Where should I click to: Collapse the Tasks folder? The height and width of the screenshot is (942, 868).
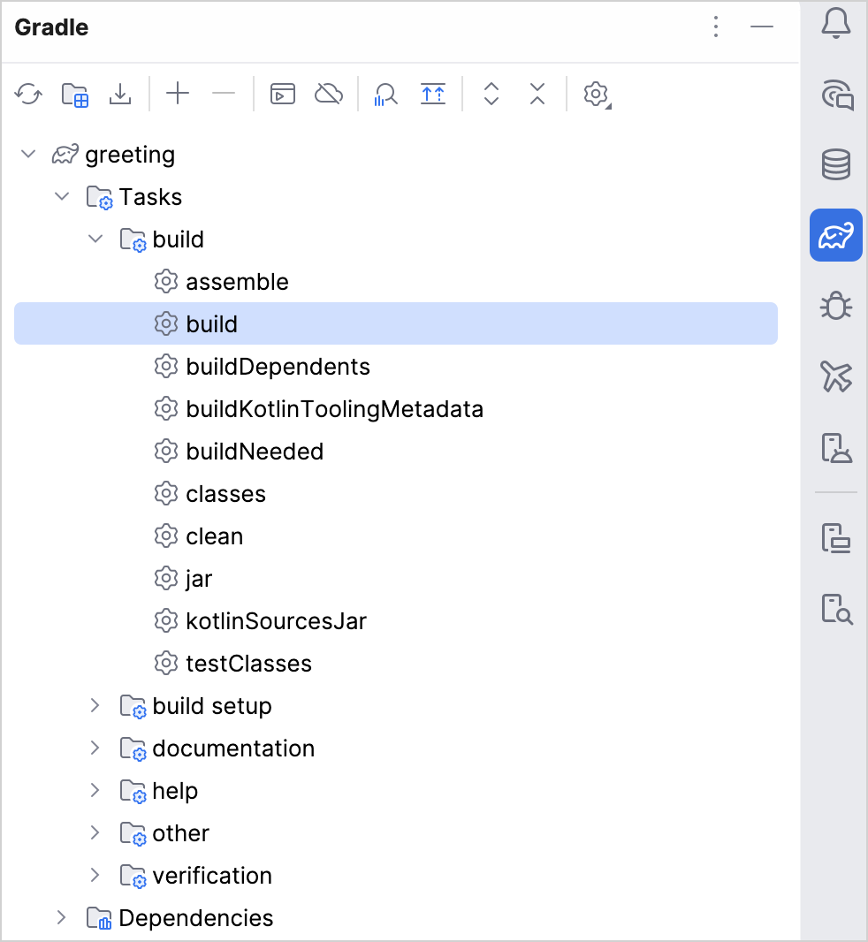pos(62,196)
